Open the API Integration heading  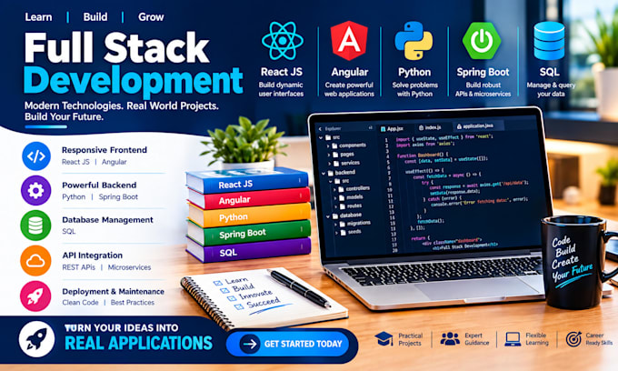(92, 256)
